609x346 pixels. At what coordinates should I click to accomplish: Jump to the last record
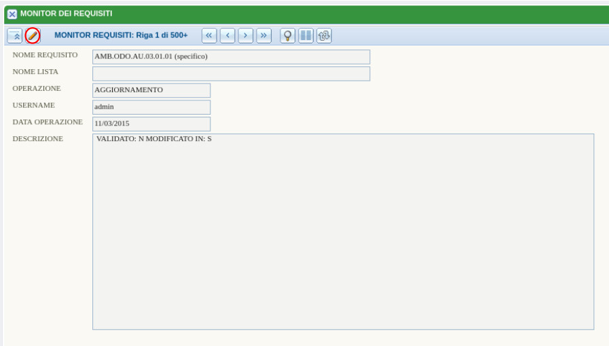pos(263,35)
